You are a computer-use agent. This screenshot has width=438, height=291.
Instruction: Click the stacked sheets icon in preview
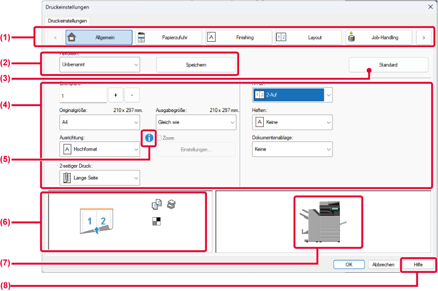click(171, 204)
